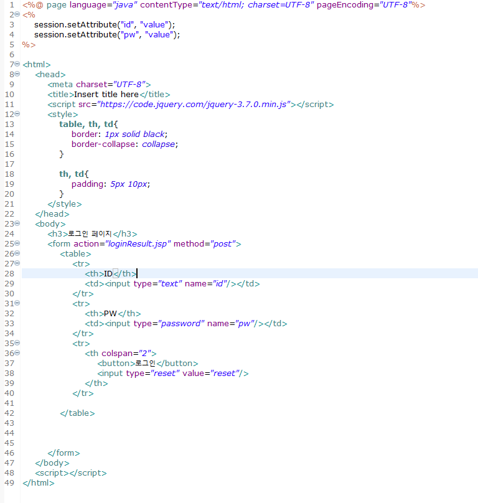The width and height of the screenshot is (478, 503).
Task: Click 'ID' text inside the th tag
Action: point(108,274)
